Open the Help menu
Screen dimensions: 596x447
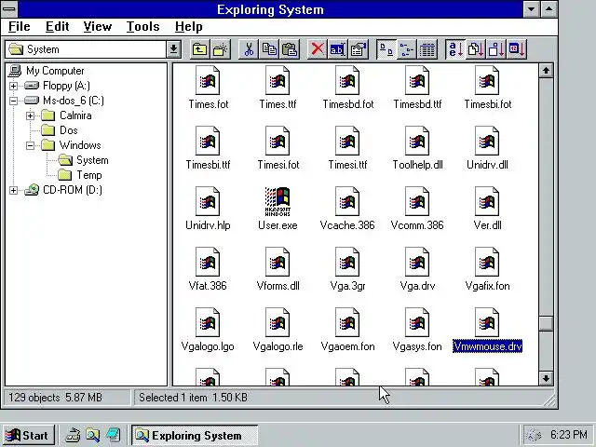click(x=188, y=27)
